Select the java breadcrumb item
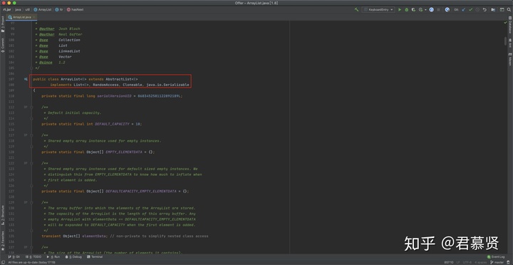 [x=18, y=10]
